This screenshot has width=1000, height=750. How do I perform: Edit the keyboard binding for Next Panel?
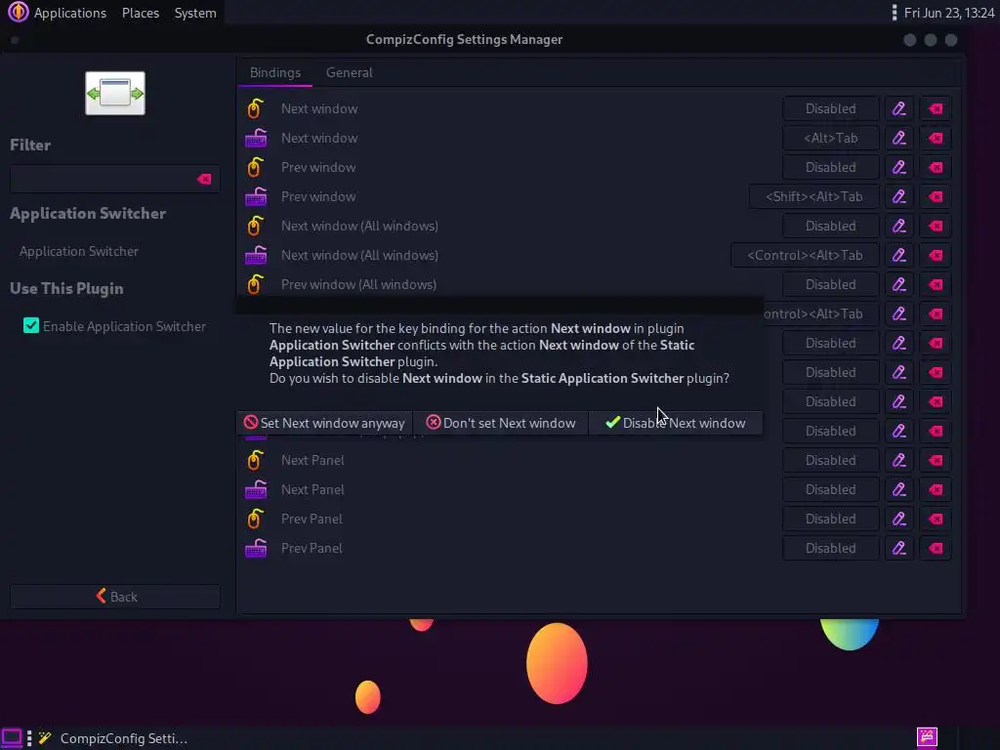point(899,489)
